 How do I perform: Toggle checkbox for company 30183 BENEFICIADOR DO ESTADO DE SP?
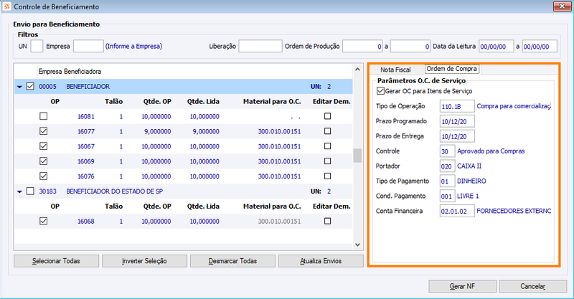[30, 191]
